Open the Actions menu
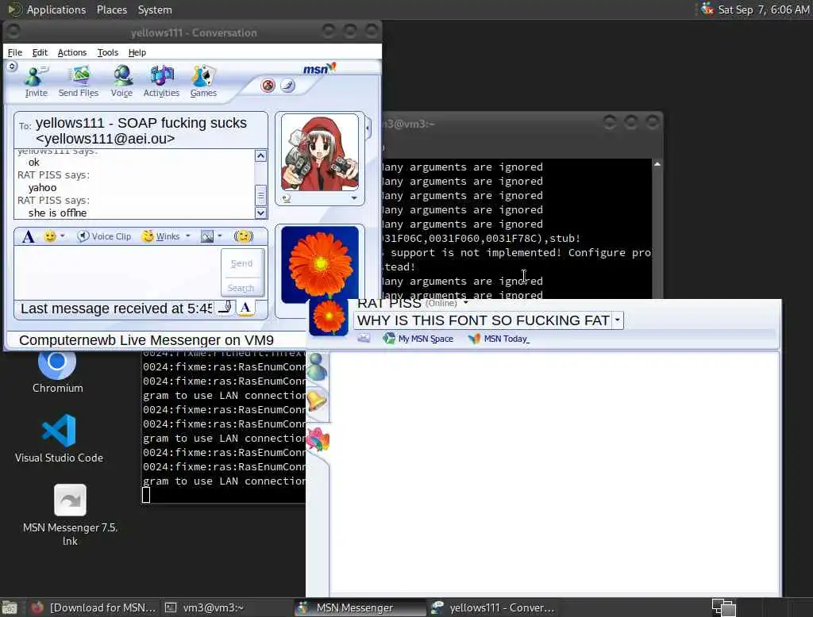813x617 pixels. pos(72,52)
